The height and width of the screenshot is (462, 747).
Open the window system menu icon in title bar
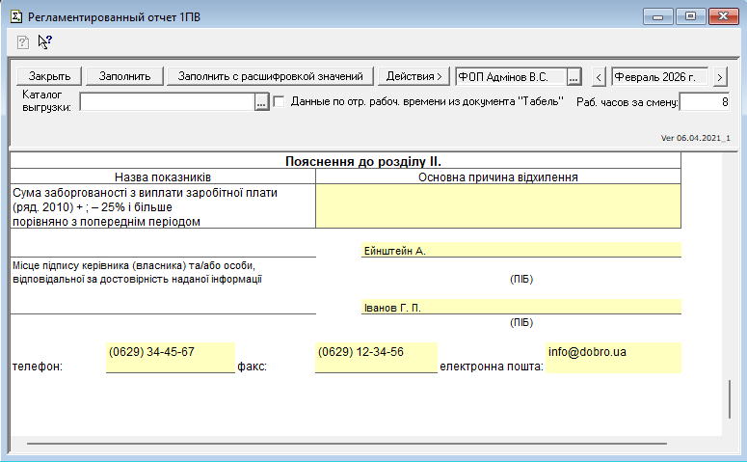pos(13,16)
